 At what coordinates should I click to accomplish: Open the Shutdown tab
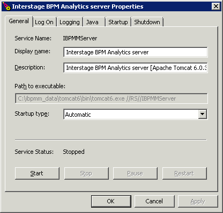tap(147, 22)
